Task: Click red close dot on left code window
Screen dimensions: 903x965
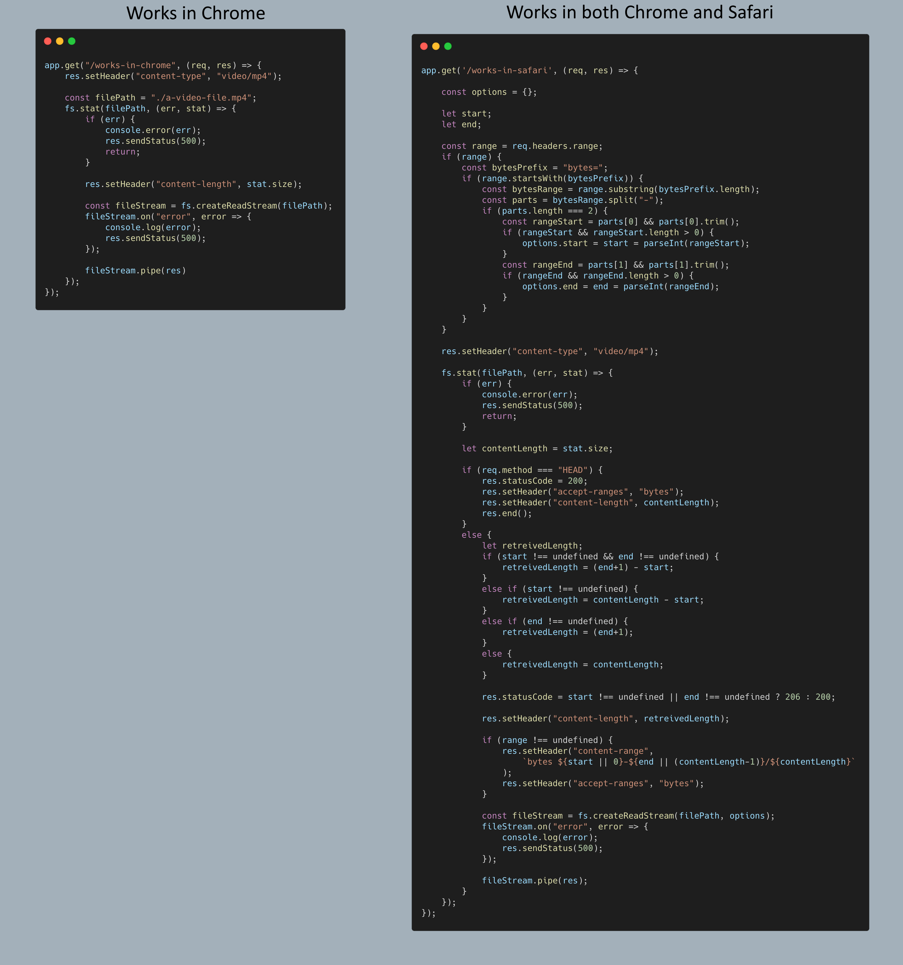Action: [48, 41]
